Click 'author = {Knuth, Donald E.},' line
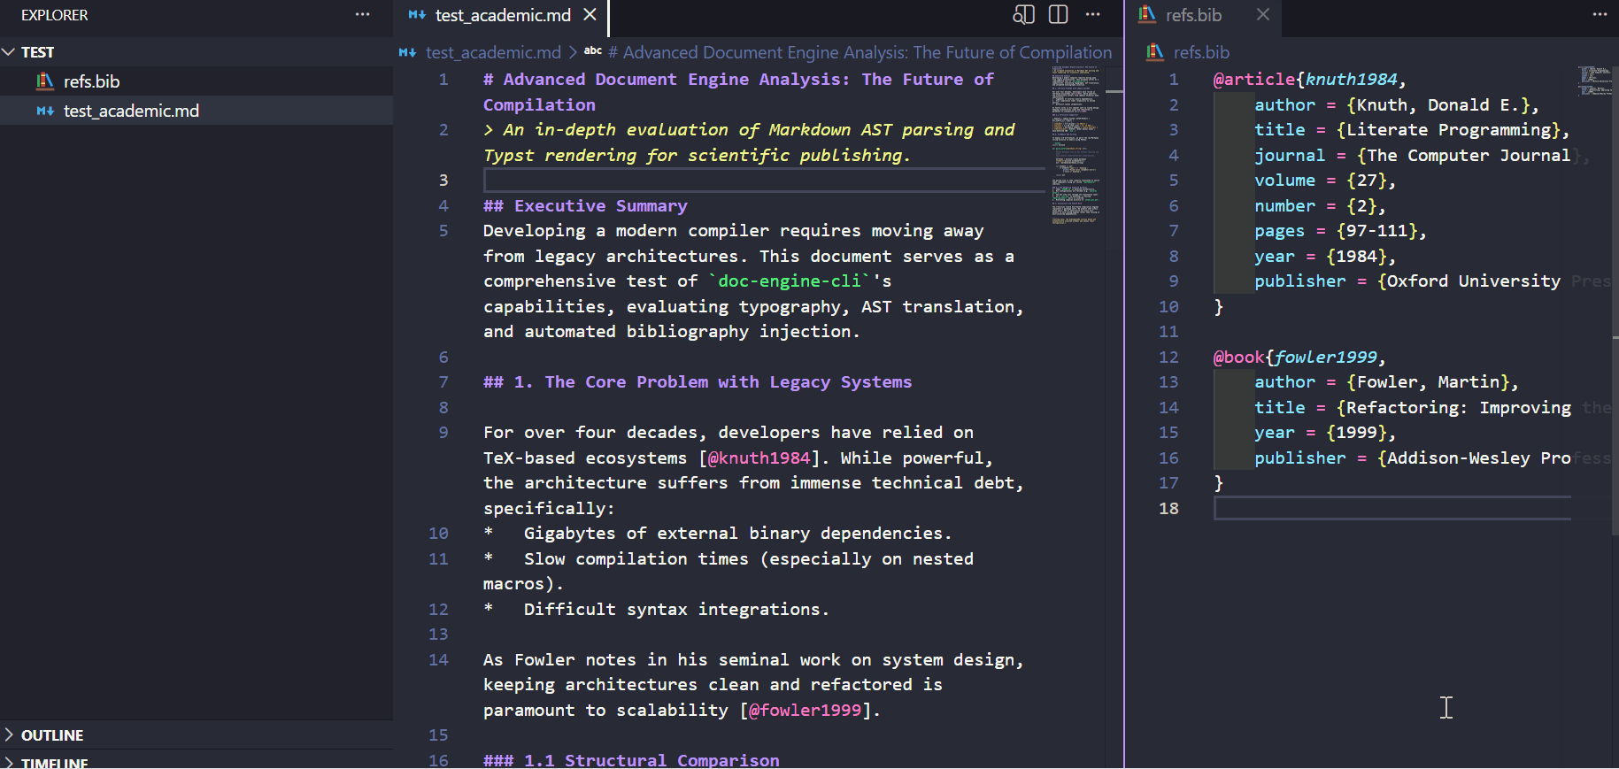Image resolution: width=1619 pixels, height=769 pixels. (x=1397, y=105)
